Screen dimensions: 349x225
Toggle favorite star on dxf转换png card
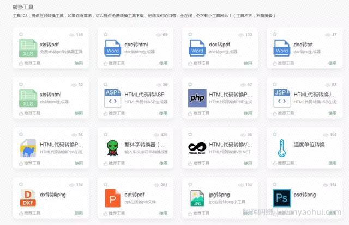(x=21, y=184)
